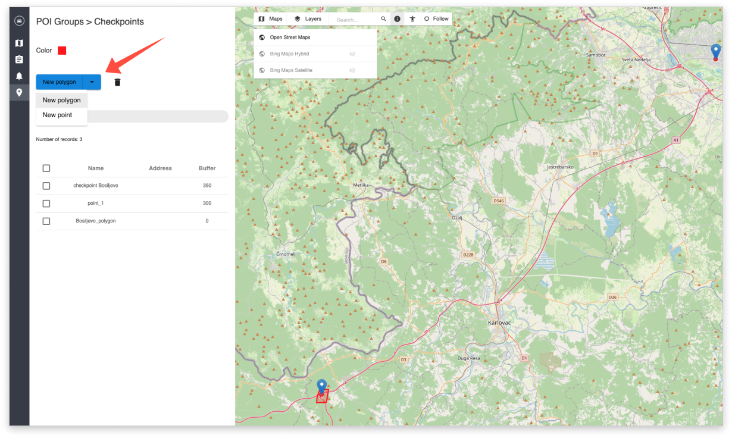Click Duga Resa label on map
Viewport: 732px width, 438px height.
[468, 358]
